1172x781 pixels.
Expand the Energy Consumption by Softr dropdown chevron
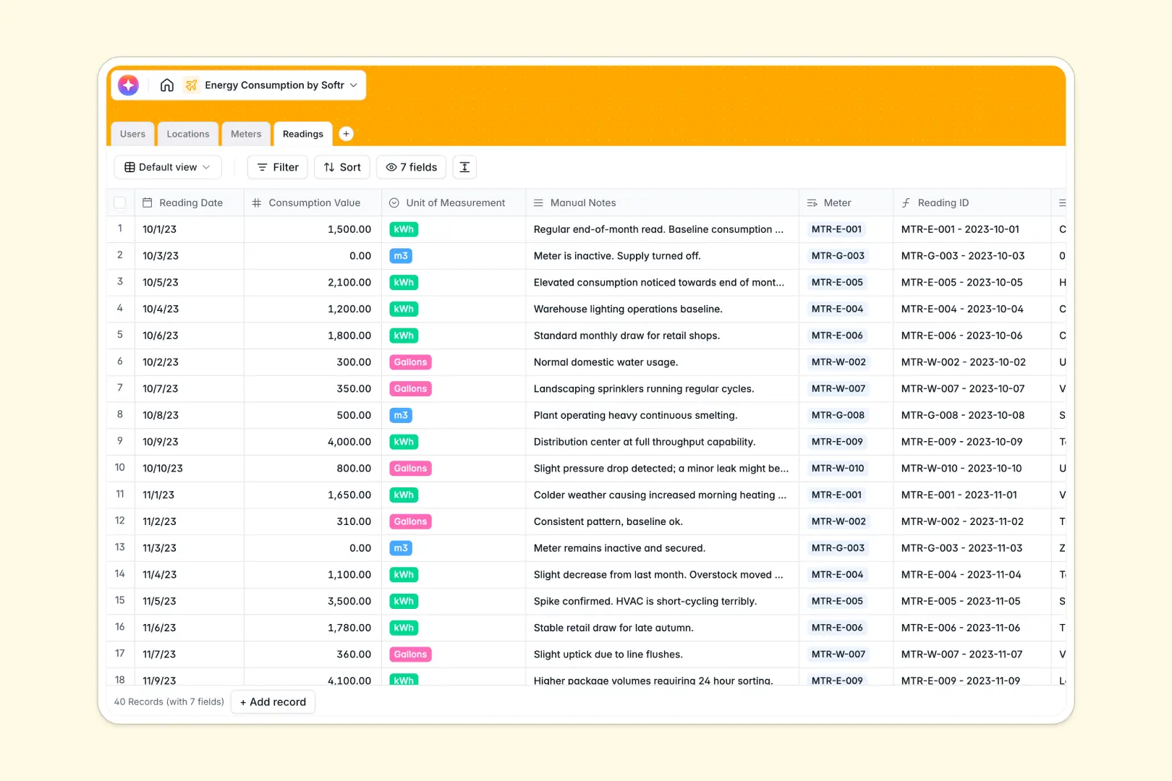pyautogui.click(x=354, y=85)
